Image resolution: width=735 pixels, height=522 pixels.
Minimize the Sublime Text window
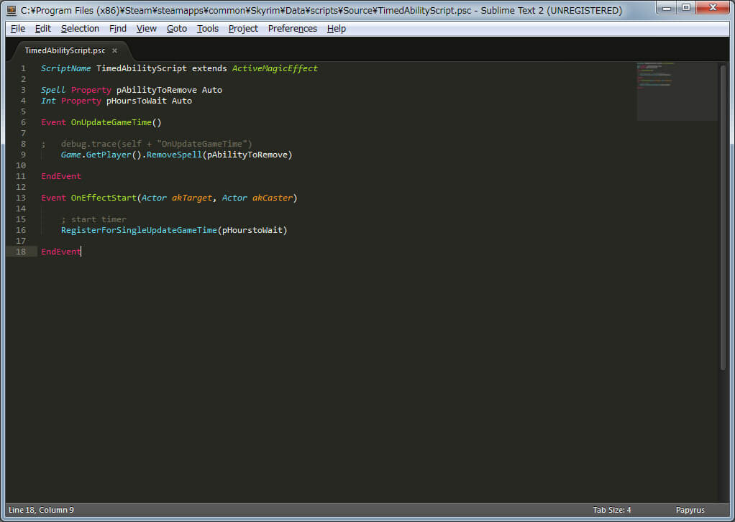[667, 8]
